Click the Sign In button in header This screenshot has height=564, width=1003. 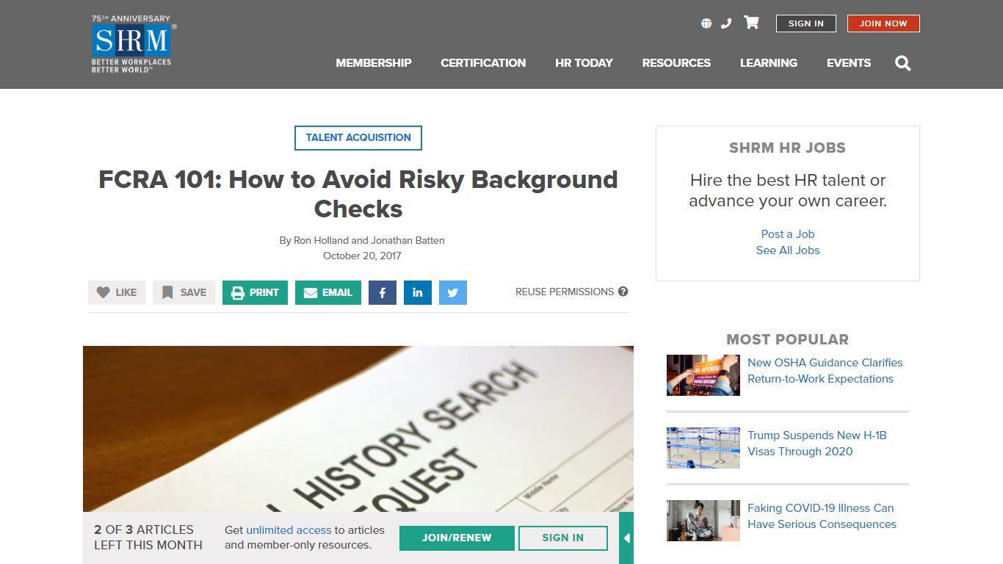(805, 23)
